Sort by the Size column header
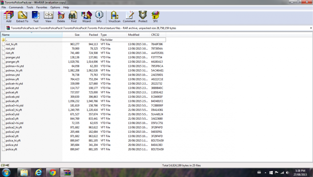The height and width of the screenshot is (177, 313). pyautogui.click(x=71, y=35)
